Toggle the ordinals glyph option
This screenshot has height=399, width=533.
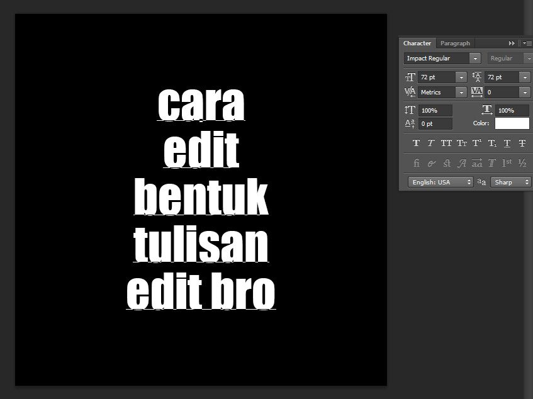[x=507, y=163]
